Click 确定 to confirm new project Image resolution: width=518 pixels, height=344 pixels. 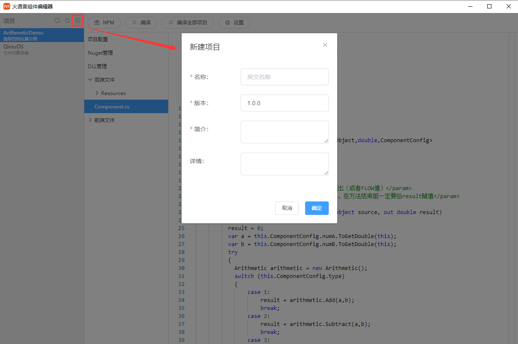317,208
